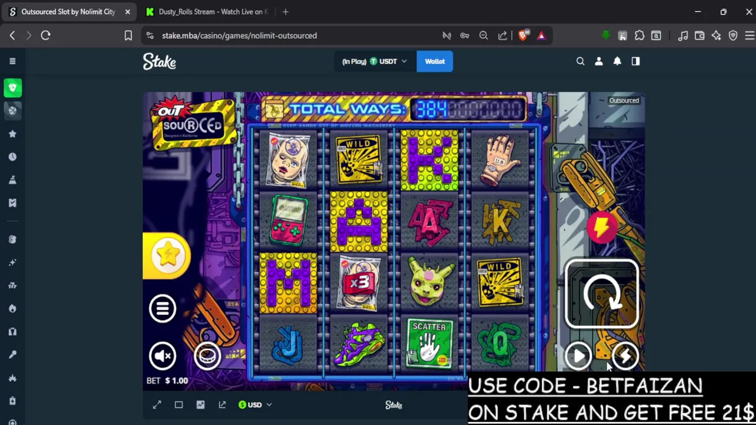This screenshot has height=425, width=756.
Task: Open the browser main menu button
Action: [750, 36]
